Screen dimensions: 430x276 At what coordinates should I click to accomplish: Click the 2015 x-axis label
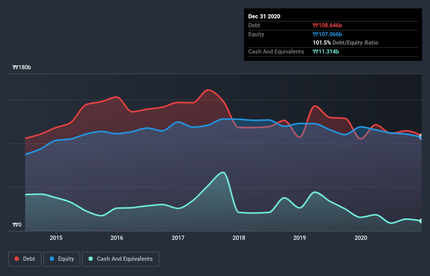point(56,238)
